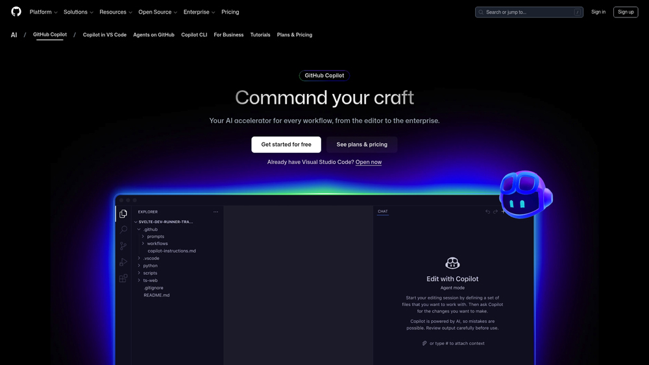The width and height of the screenshot is (649, 365).
Task: Expand the prompts folder
Action: click(153, 237)
